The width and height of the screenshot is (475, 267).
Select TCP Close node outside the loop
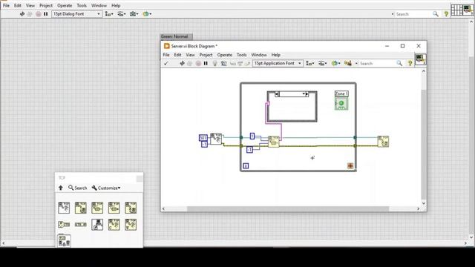click(x=383, y=142)
